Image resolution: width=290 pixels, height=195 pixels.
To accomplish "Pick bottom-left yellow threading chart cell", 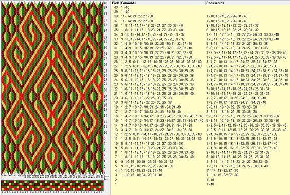I will pyautogui.click(x=2, y=189).
